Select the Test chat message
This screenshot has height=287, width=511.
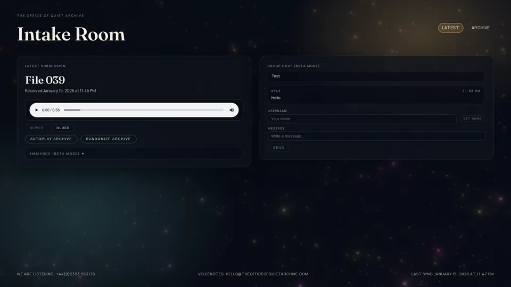click(376, 76)
